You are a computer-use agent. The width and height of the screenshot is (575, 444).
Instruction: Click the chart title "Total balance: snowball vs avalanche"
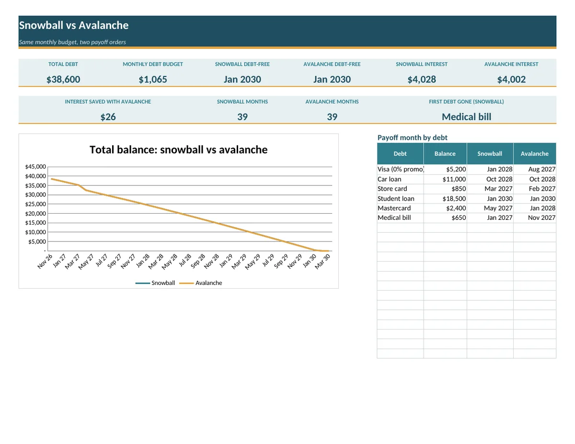click(179, 150)
